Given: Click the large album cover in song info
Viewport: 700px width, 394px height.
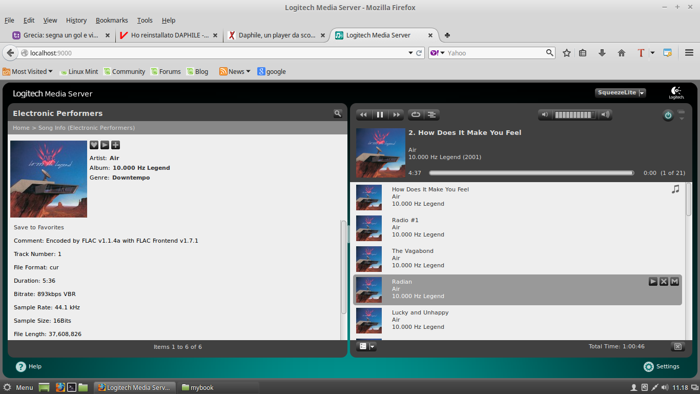Looking at the screenshot, I should [49, 179].
